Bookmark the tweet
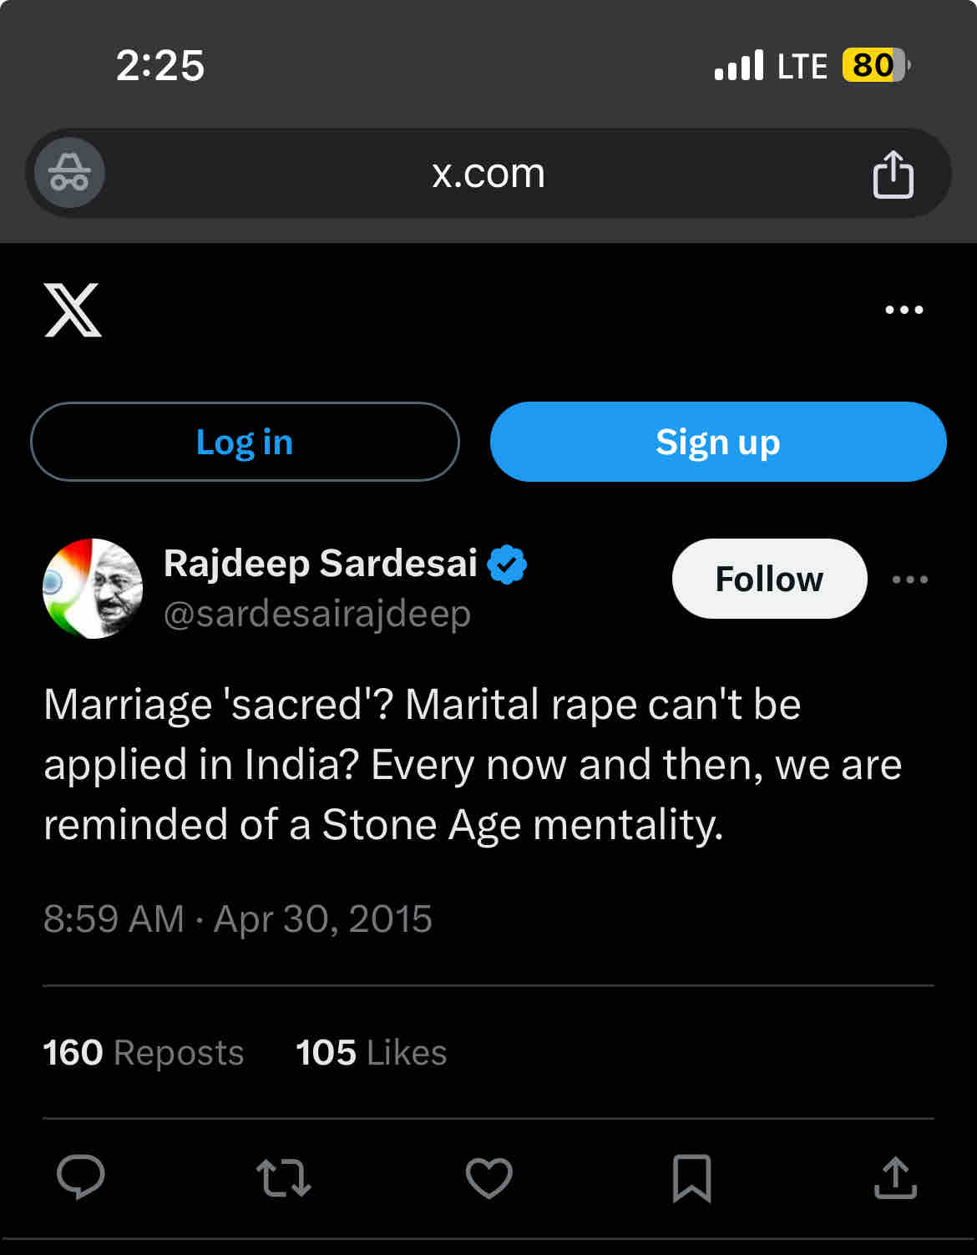 point(691,1177)
